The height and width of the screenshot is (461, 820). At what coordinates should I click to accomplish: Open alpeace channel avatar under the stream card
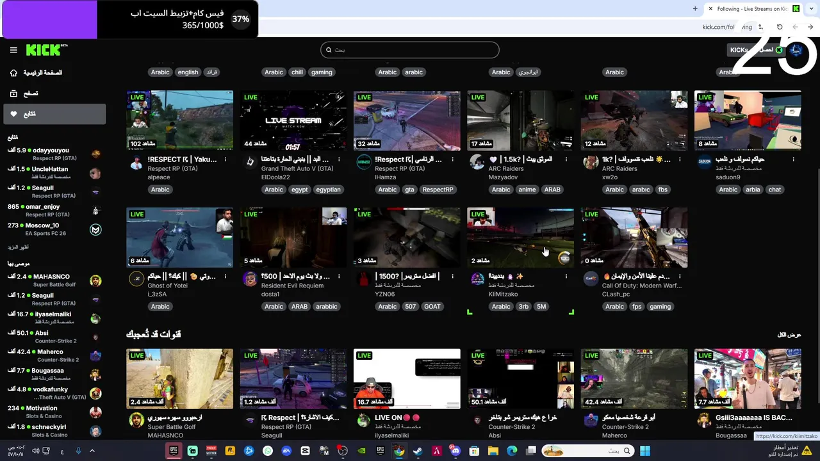(x=136, y=163)
